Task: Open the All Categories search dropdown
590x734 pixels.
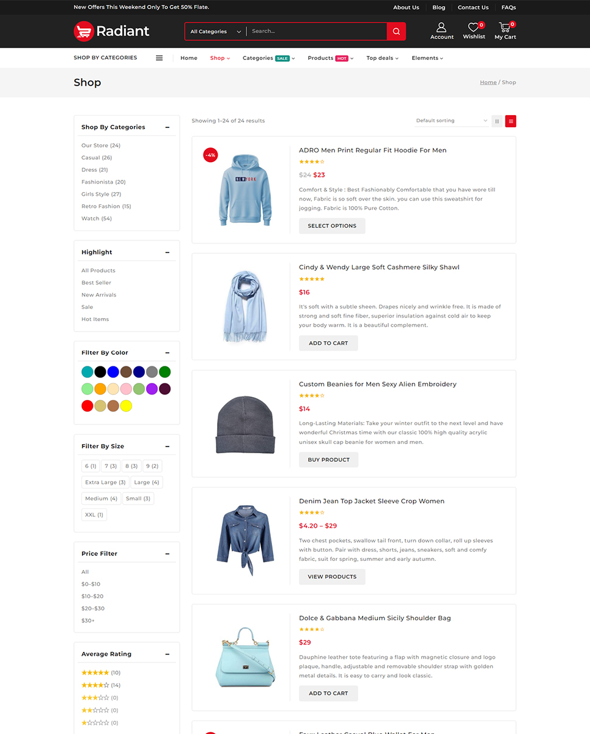Action: [215, 31]
